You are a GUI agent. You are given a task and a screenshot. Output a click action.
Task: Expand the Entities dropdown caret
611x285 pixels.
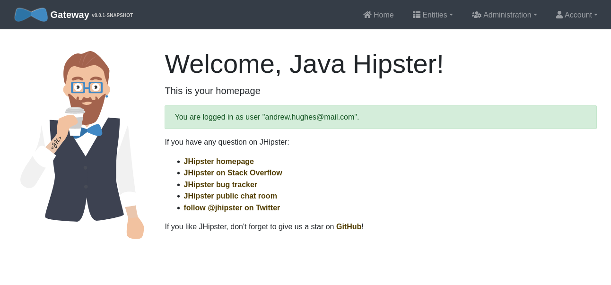click(451, 15)
